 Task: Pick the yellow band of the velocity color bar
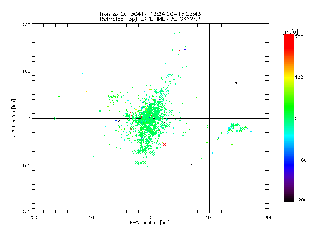289,77
